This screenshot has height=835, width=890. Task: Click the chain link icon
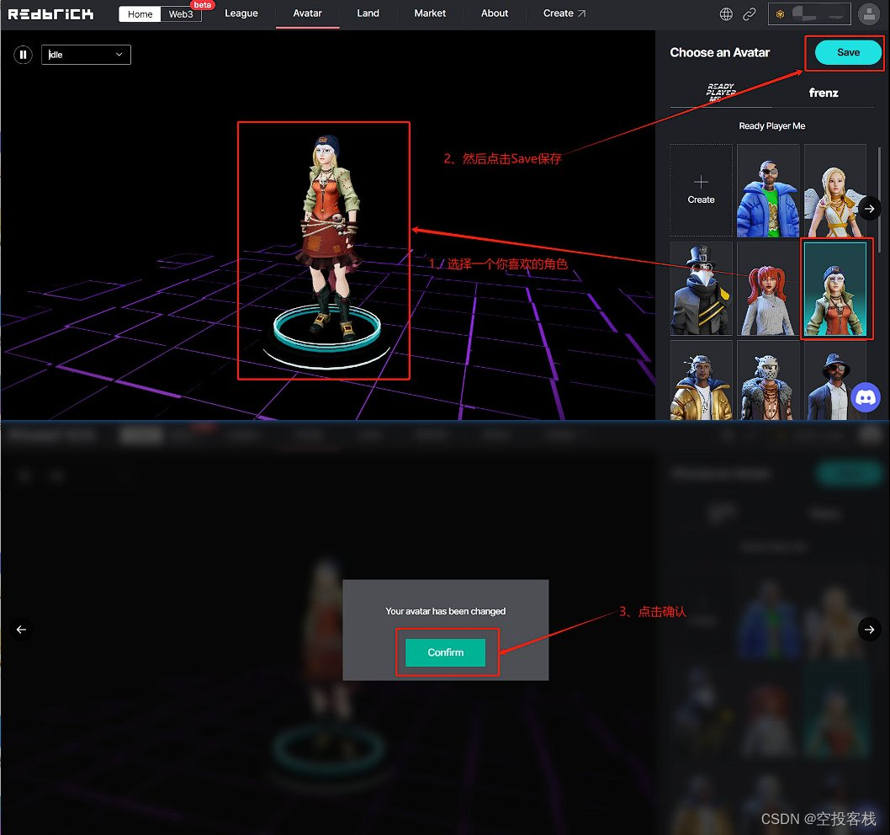tap(750, 14)
